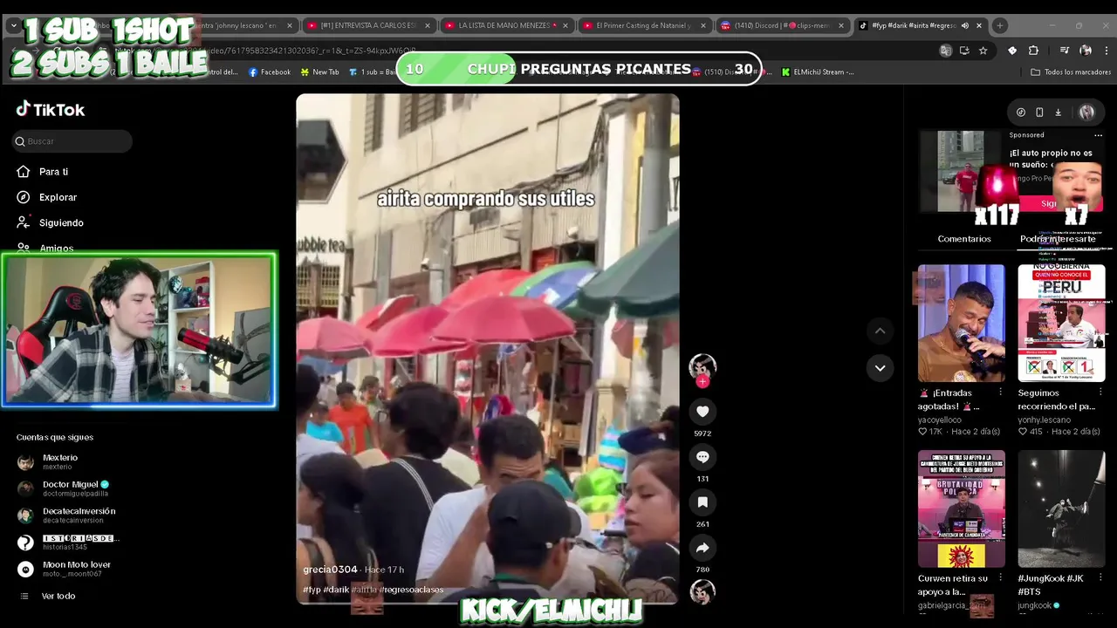Open the spinning sound disc
Image resolution: width=1117 pixels, height=628 pixels.
pos(702,591)
